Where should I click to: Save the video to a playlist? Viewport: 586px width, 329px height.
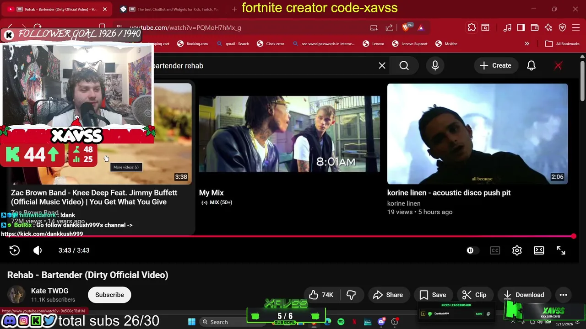(433, 295)
